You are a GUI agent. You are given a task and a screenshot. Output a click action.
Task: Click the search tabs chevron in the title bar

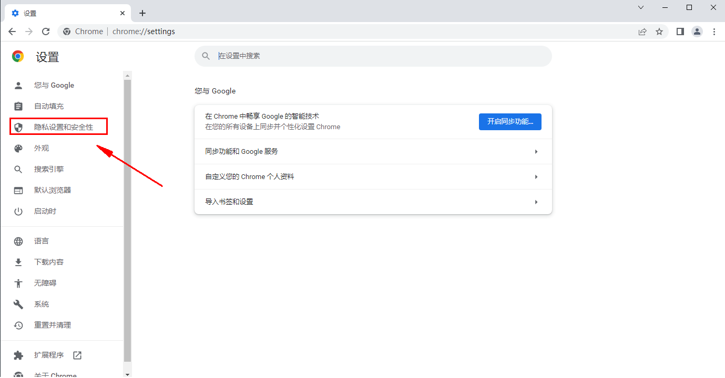641,7
